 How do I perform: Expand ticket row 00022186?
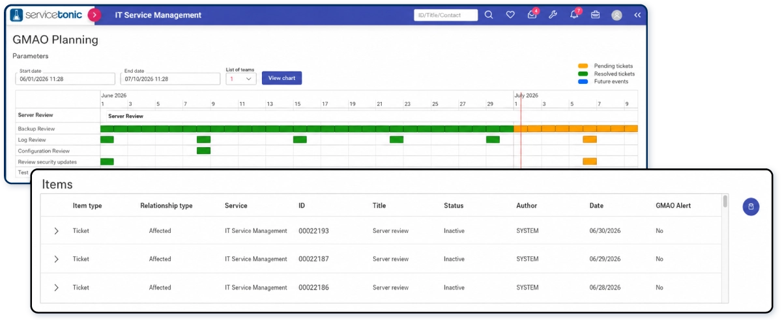pyautogui.click(x=57, y=287)
